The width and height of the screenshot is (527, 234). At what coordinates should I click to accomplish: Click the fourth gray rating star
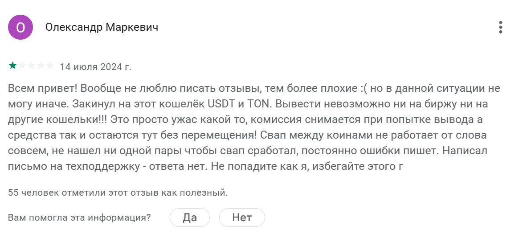41,66
